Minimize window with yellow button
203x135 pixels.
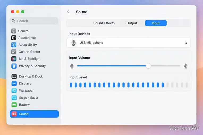(x=18, y=12)
